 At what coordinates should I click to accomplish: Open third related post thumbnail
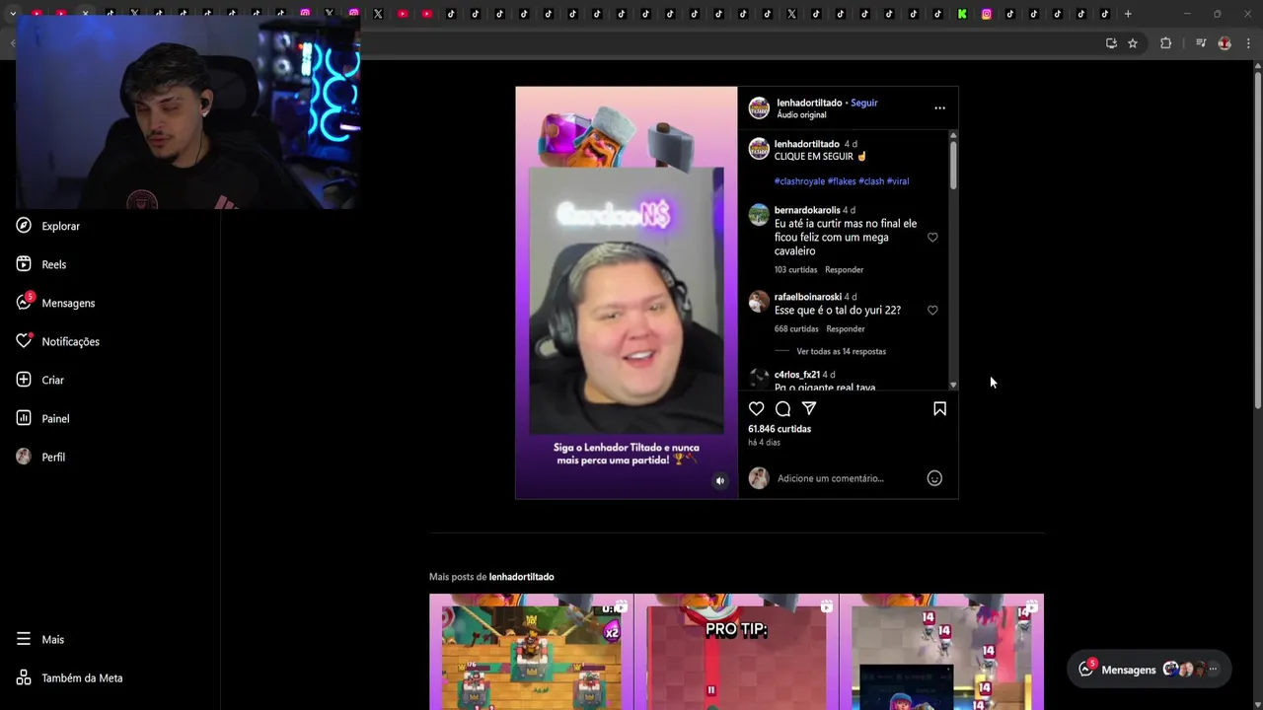[x=941, y=652]
